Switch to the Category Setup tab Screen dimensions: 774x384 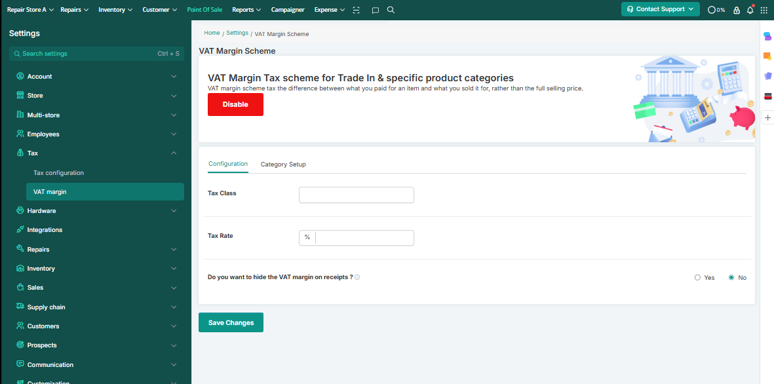[283, 164]
